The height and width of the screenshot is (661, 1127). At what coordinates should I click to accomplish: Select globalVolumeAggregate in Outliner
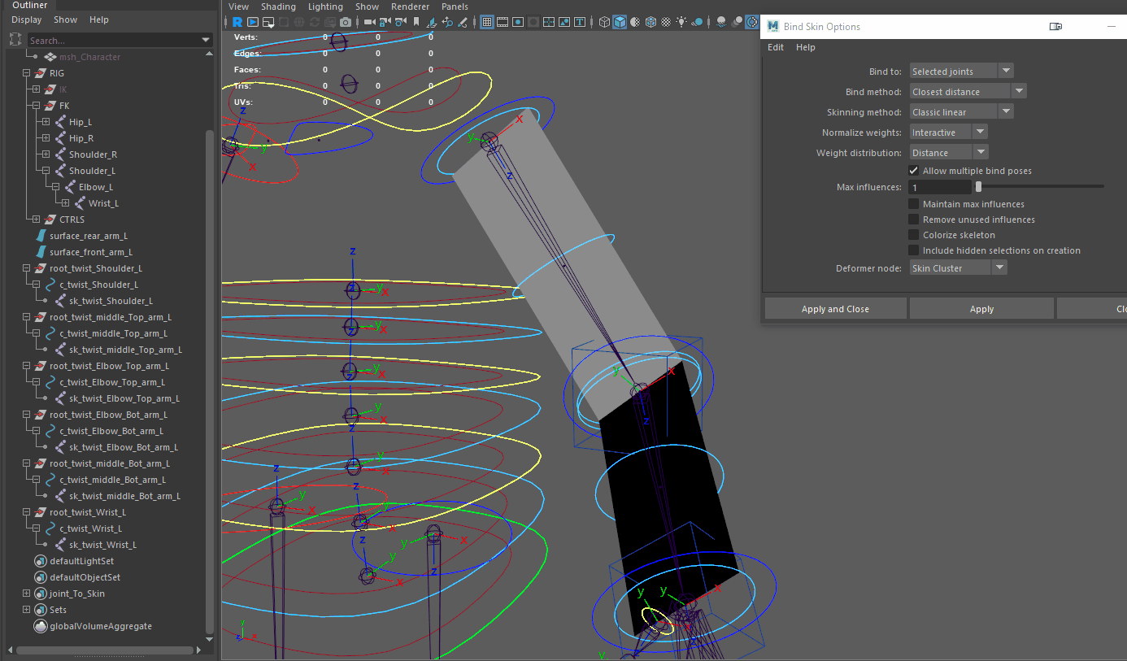coord(101,626)
